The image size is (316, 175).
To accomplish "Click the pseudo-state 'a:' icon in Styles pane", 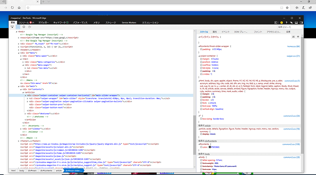I will tap(293, 36).
